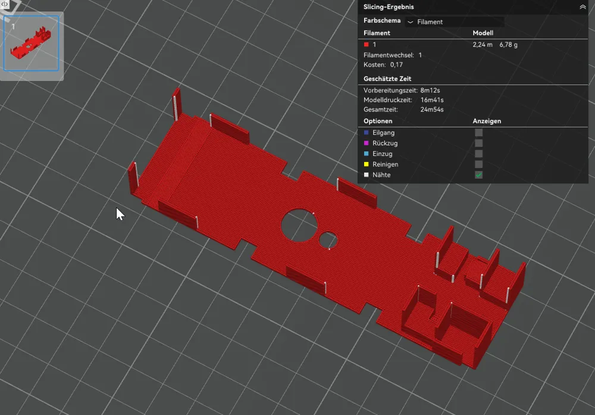Click the cyan Einzug color square
595x415 pixels.
[x=367, y=153]
